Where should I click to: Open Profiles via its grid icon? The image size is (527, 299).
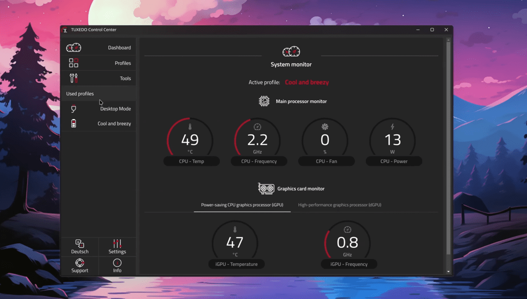73,63
